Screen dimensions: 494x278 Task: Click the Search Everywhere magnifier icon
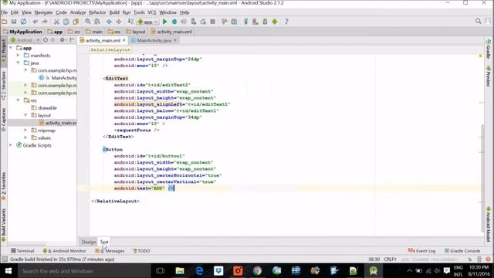click(x=479, y=22)
